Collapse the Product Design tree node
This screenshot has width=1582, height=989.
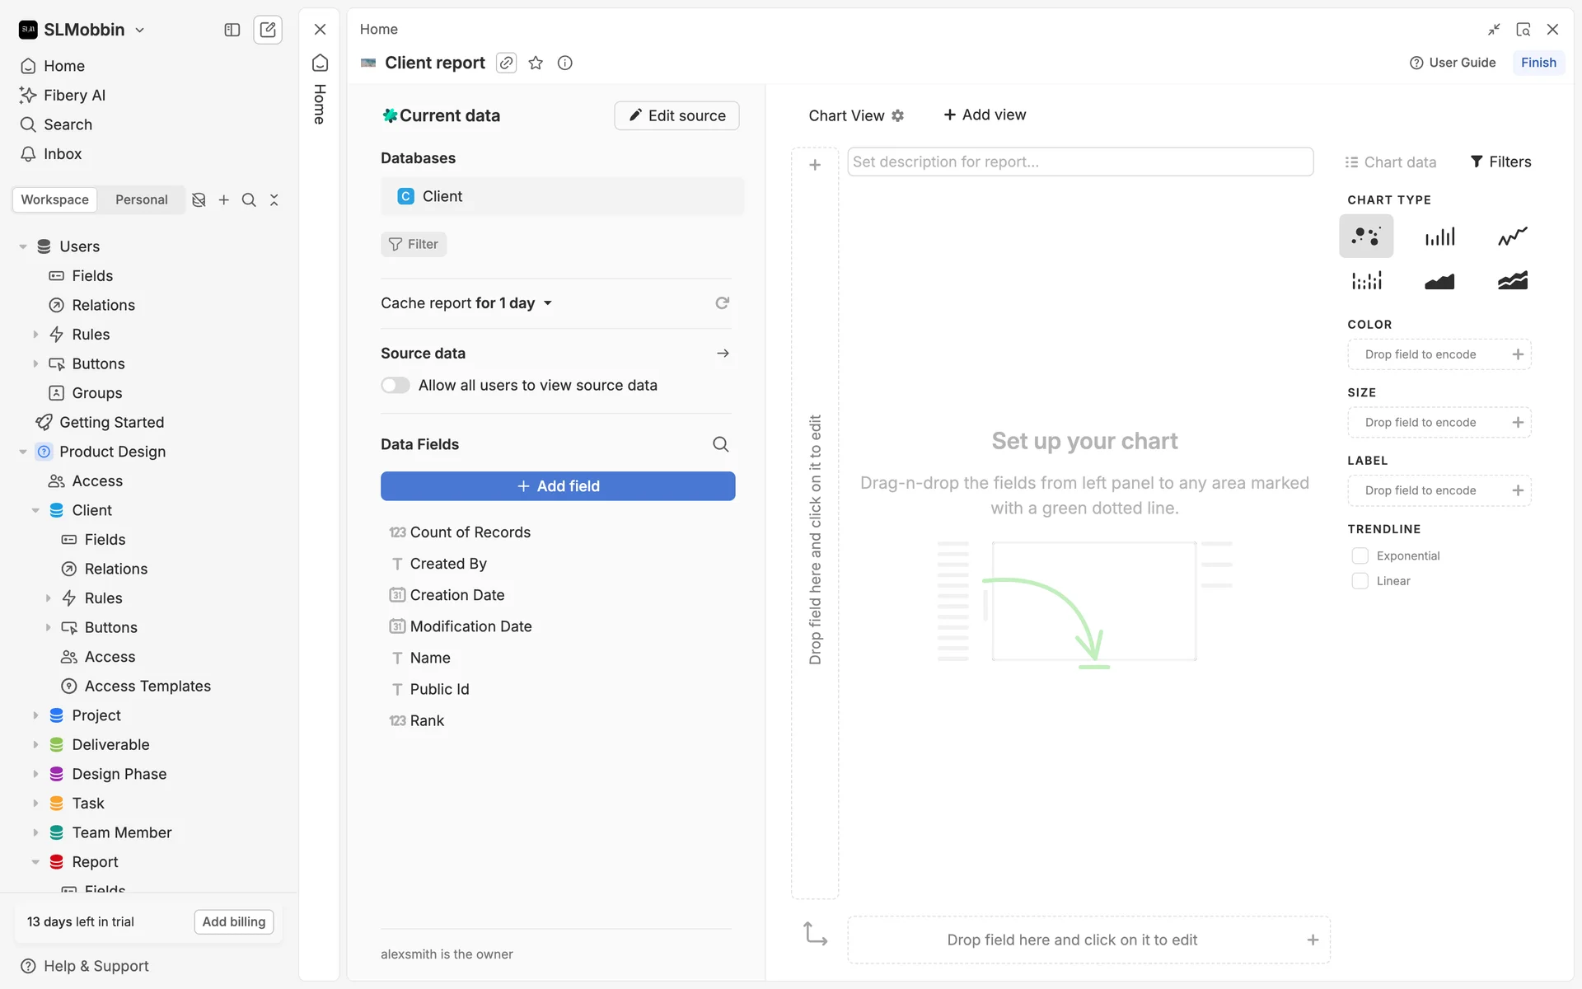point(23,452)
